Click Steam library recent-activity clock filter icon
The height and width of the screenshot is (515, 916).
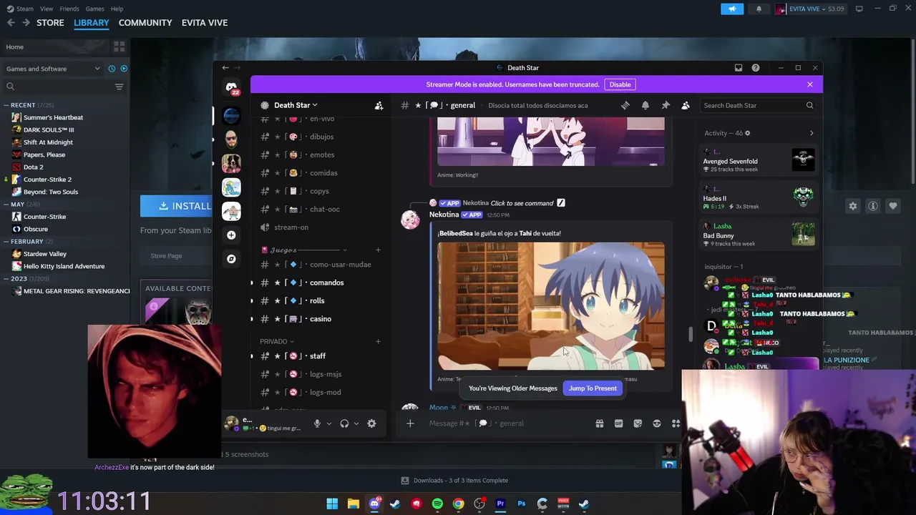[x=112, y=69]
